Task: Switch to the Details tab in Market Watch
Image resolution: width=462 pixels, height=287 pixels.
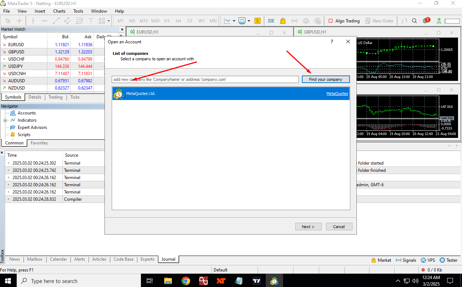Action: click(x=35, y=97)
